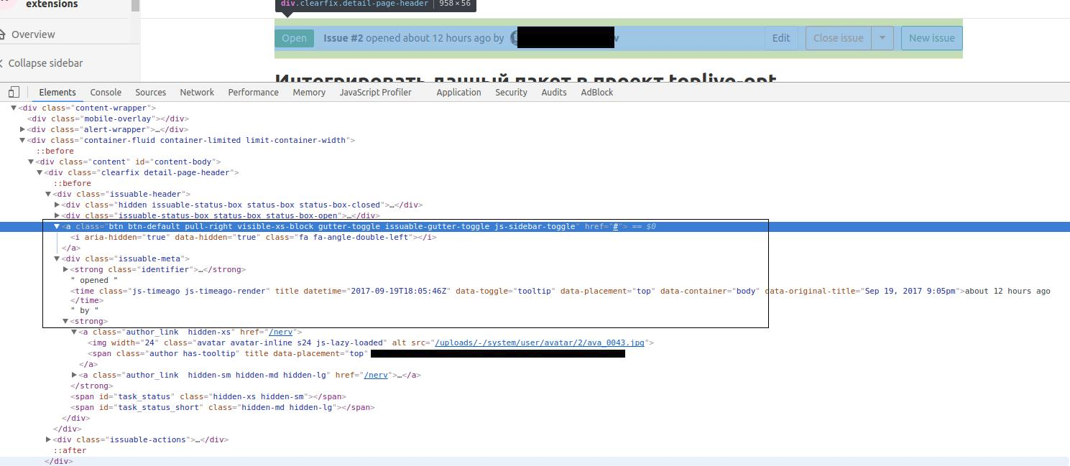
Task: Select the " opened " text node
Action: click(x=94, y=280)
